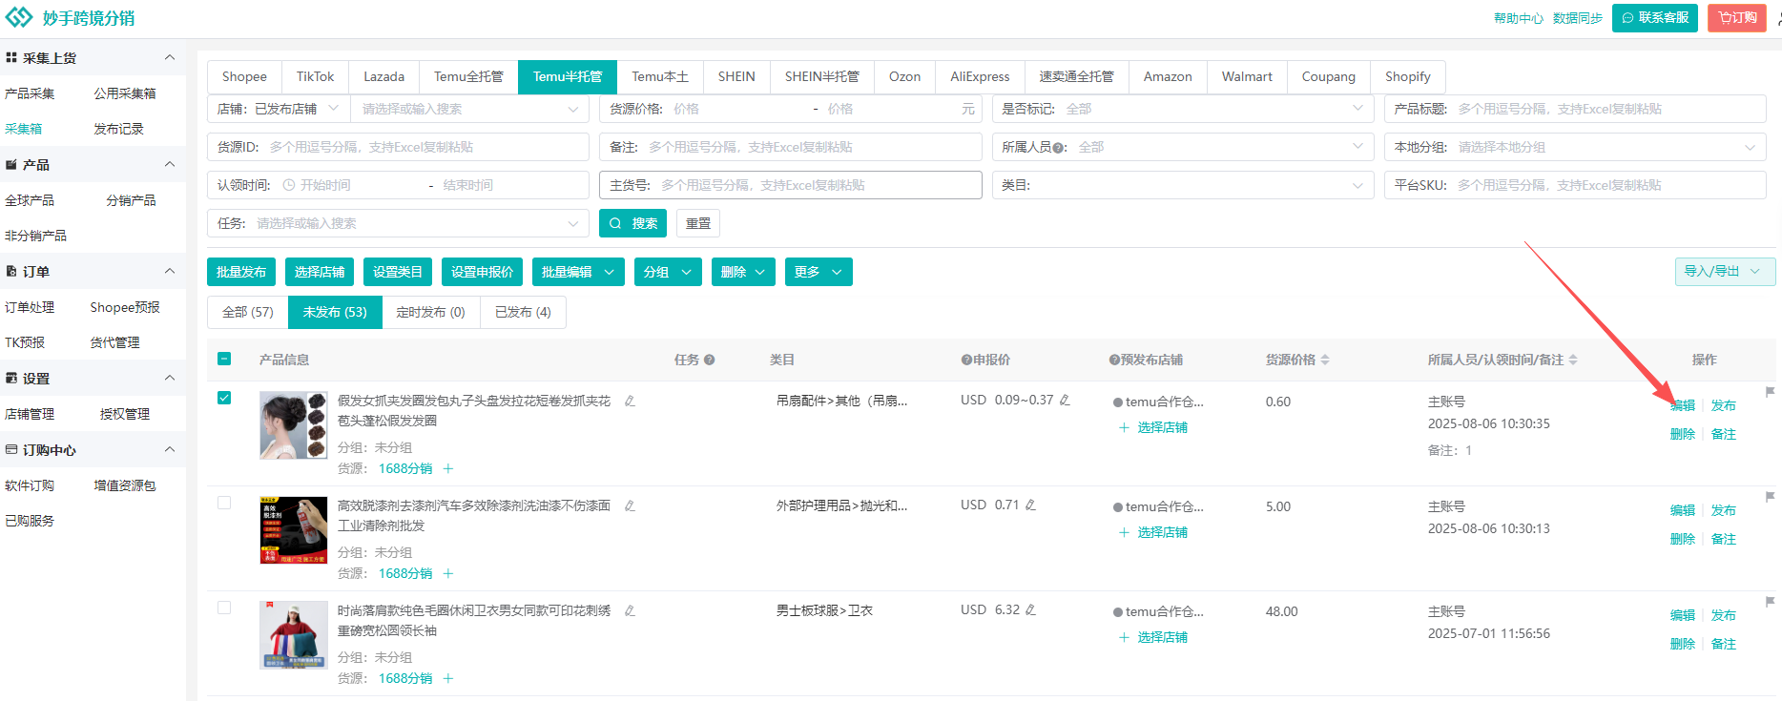Click the plus icon after 1688分销 in the first row
The height and width of the screenshot is (701, 1782).
(448, 469)
